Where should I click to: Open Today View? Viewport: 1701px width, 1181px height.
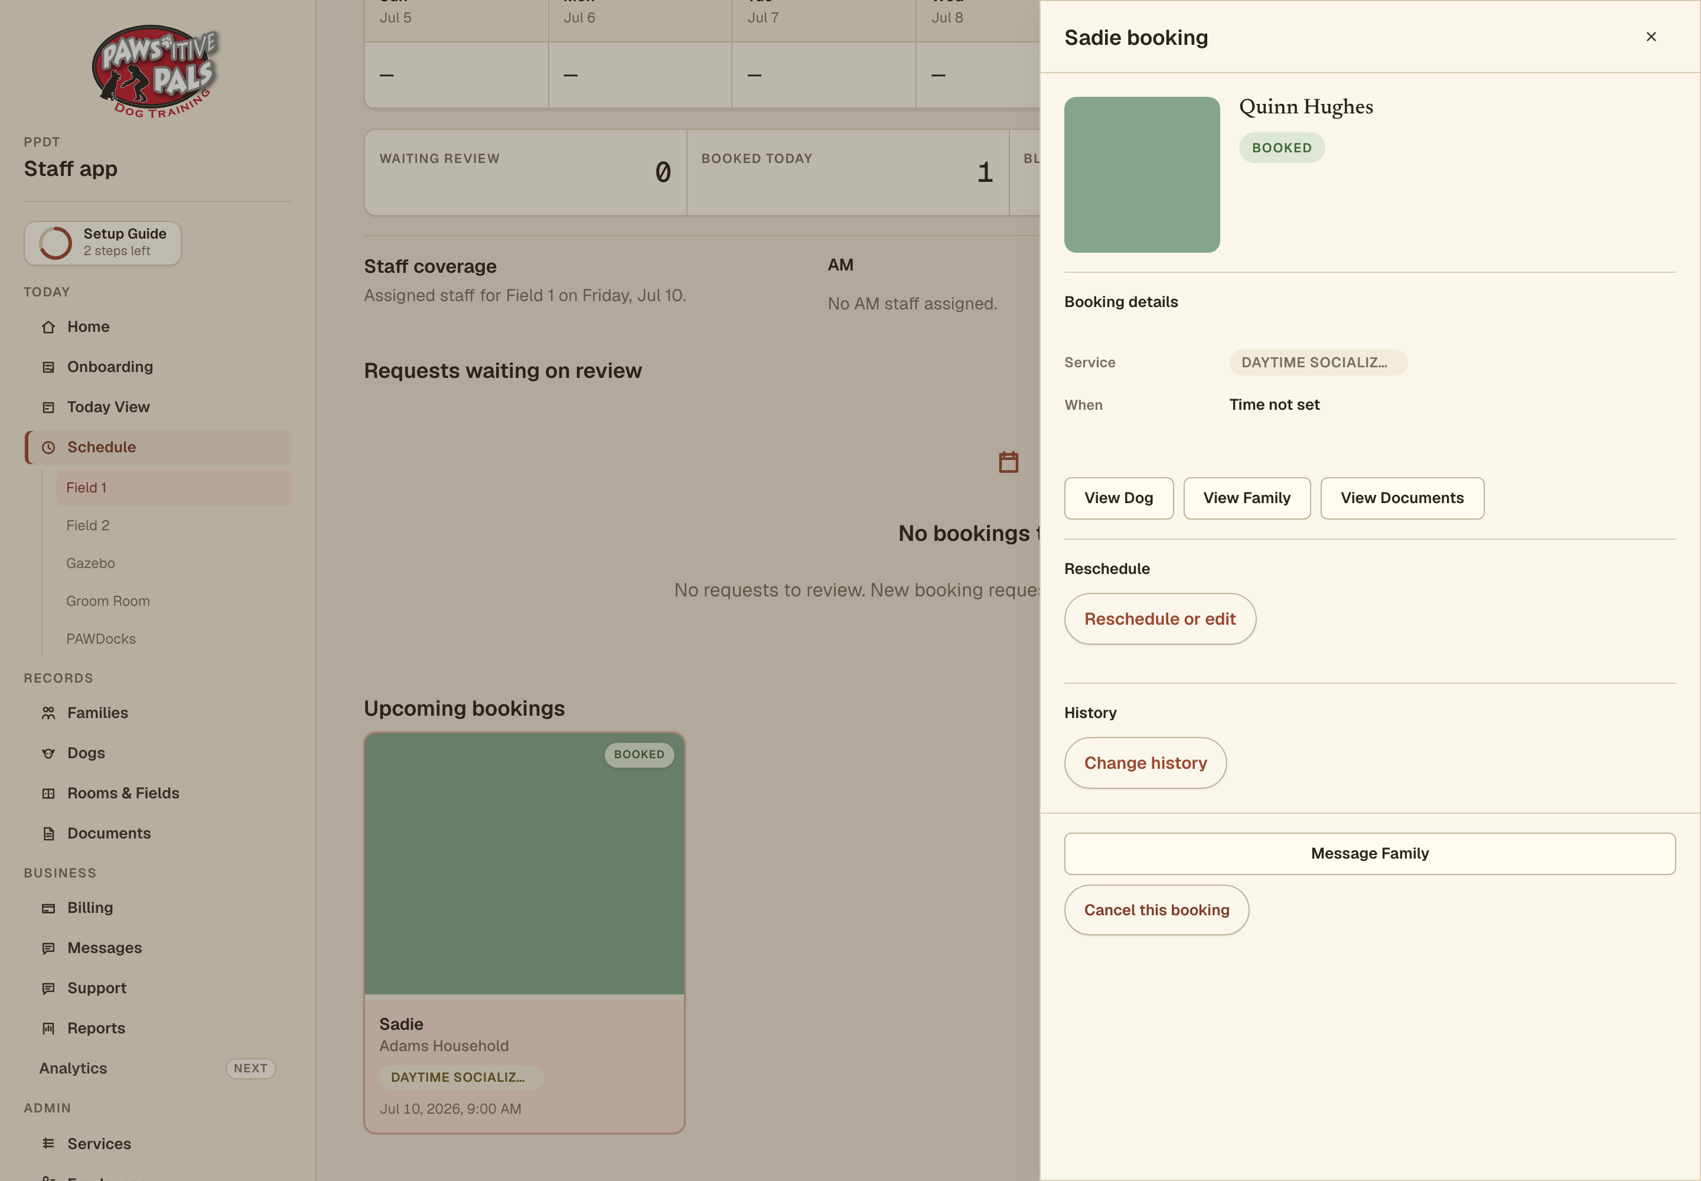coord(158,407)
